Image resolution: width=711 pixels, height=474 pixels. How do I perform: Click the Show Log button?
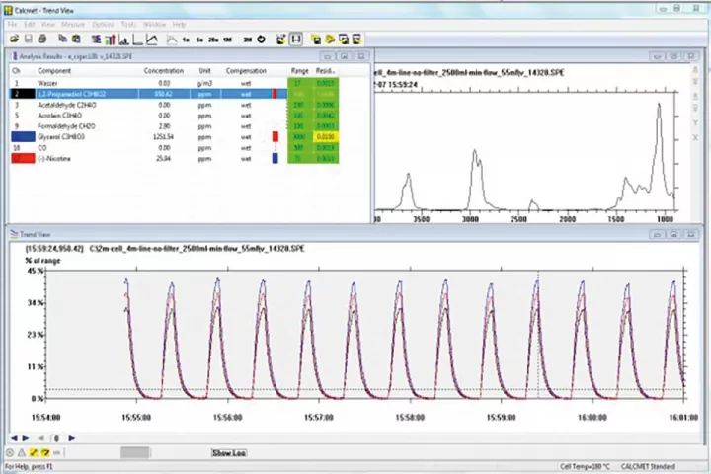(x=229, y=453)
